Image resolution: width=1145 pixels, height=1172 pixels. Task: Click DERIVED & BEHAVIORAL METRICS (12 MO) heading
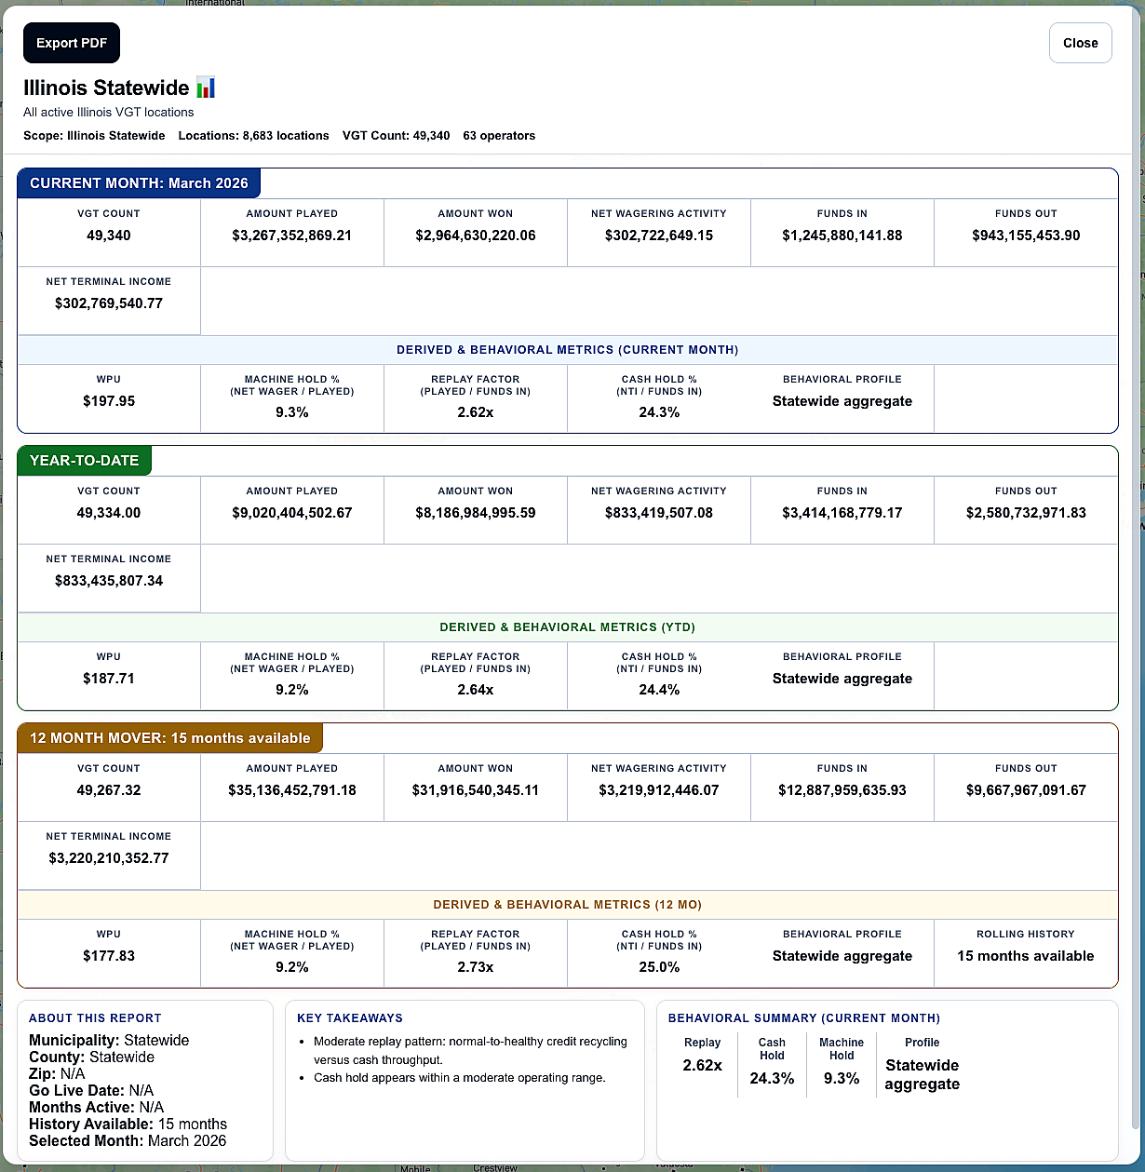[x=568, y=905]
